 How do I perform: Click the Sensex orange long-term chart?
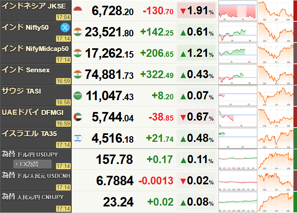[275, 74]
